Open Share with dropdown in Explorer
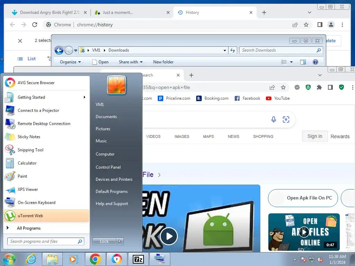The width and height of the screenshot is (355, 266). 131,62
